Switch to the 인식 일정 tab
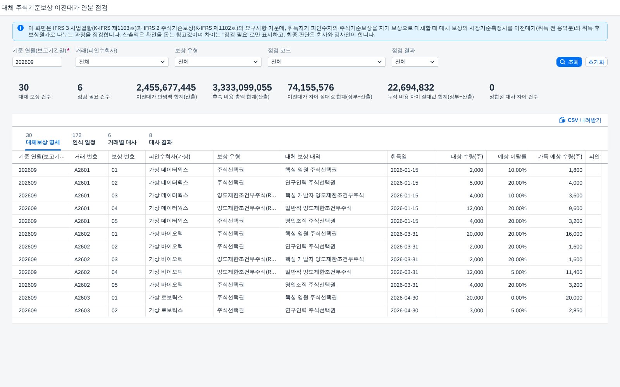The height and width of the screenshot is (387, 620). (x=84, y=139)
